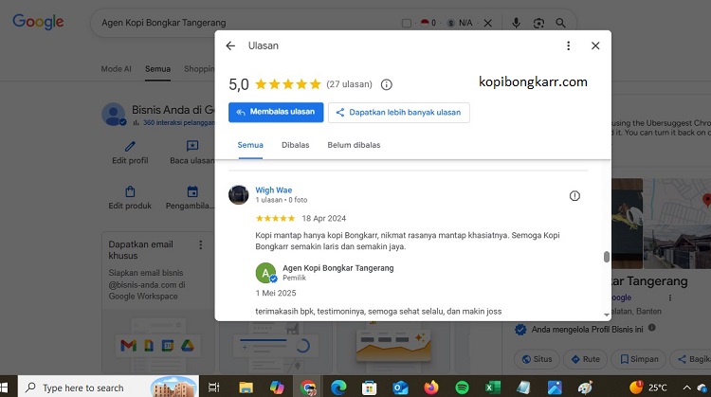The width and height of the screenshot is (711, 397).
Task: Click the Situs button
Action: 537,359
